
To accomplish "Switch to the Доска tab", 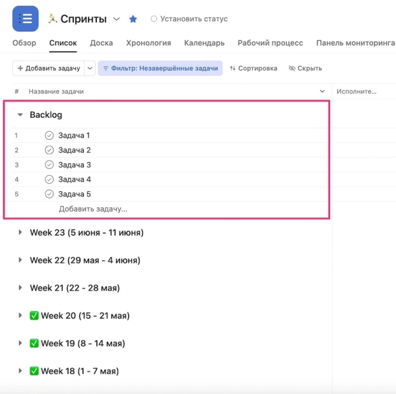I will click(x=101, y=43).
